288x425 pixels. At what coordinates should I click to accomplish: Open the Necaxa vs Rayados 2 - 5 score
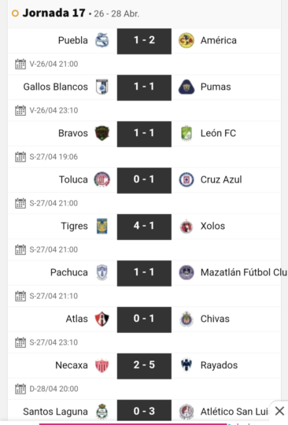point(144,366)
